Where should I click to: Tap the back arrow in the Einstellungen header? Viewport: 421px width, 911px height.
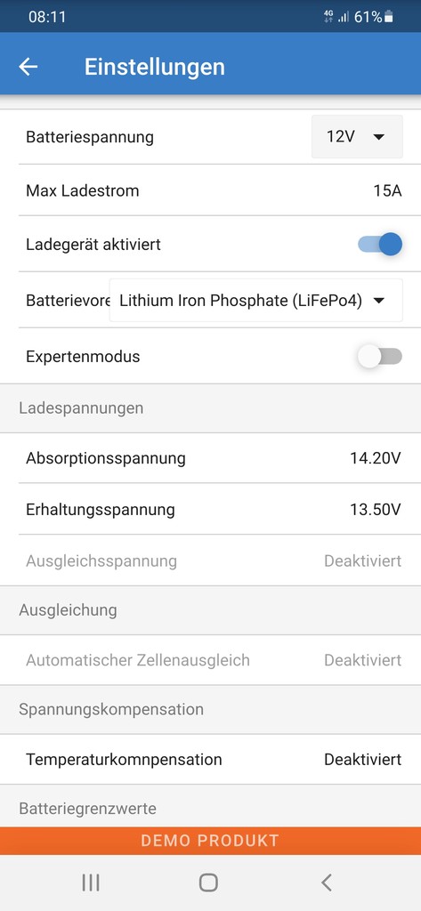[28, 67]
